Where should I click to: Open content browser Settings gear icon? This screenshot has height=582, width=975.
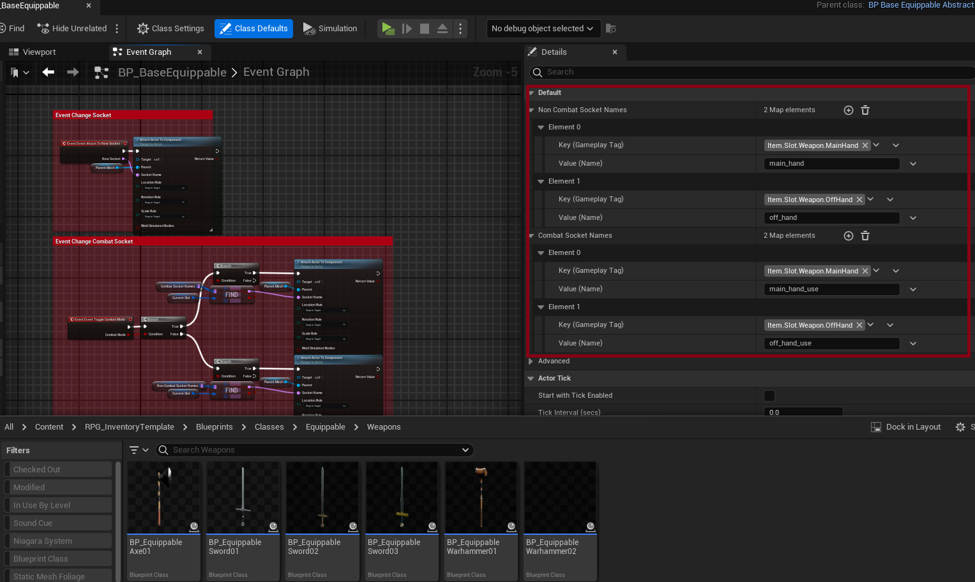coord(960,427)
